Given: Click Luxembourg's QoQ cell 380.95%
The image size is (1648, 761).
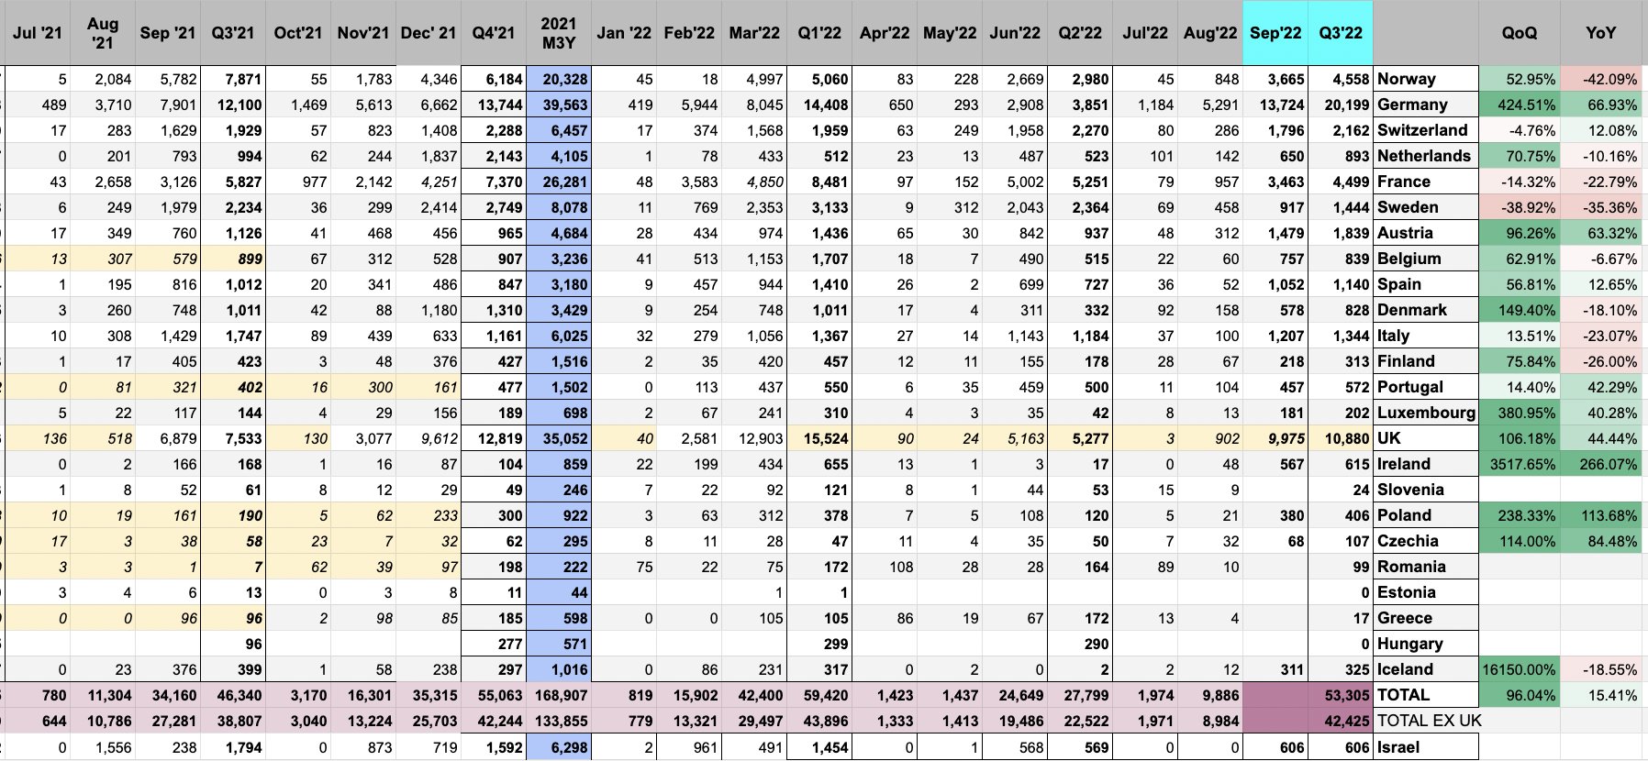Looking at the screenshot, I should (1519, 413).
